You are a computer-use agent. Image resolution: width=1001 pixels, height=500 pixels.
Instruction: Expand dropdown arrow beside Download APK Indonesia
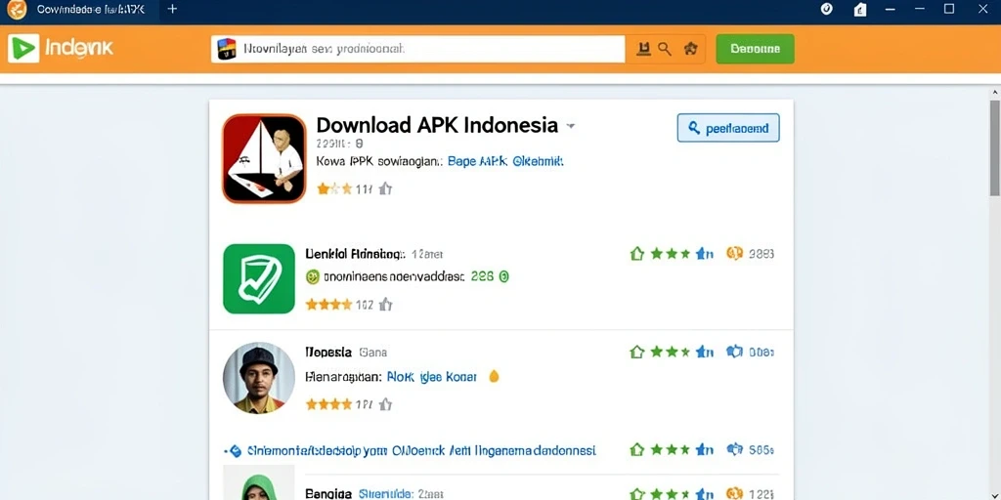coord(571,126)
